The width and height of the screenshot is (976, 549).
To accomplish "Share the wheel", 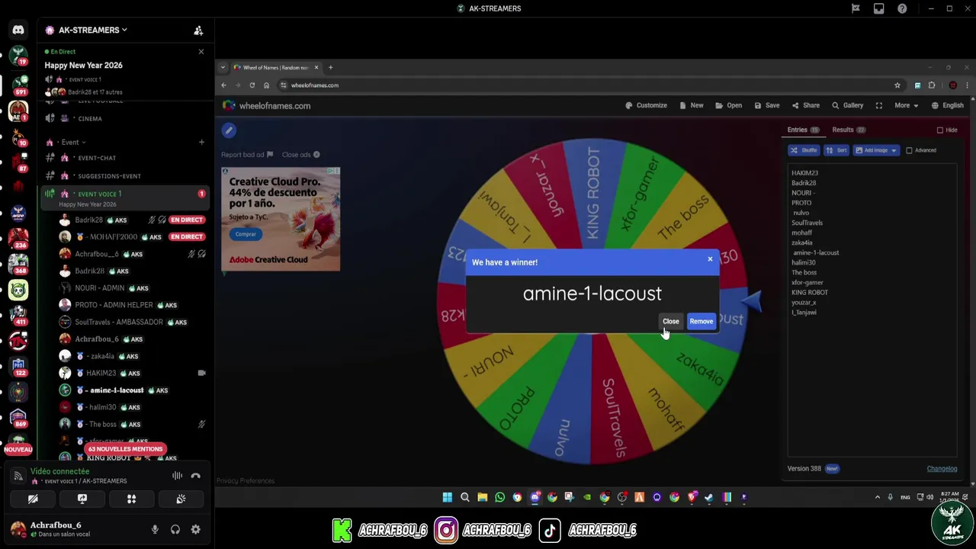I will (x=806, y=106).
